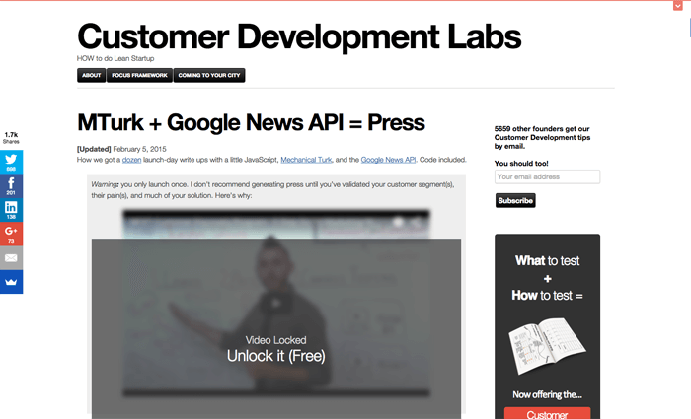The height and width of the screenshot is (419, 691).
Task: Play the blurred video
Action: point(276,303)
